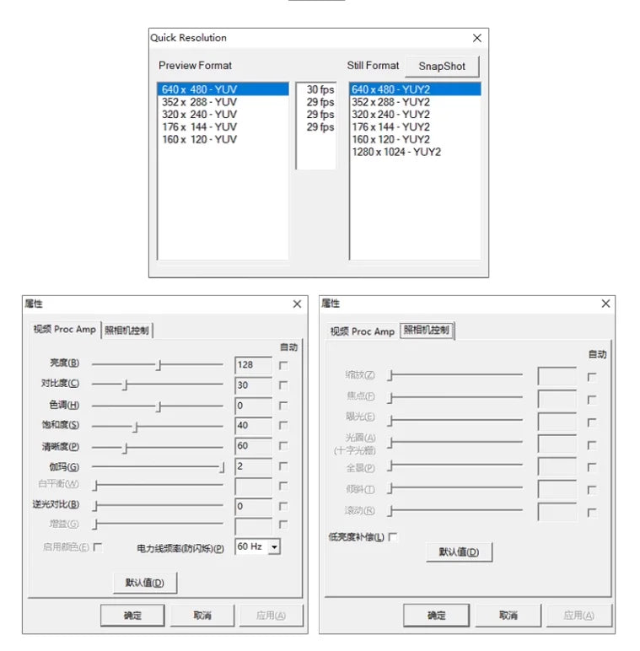Toggle auto checkbox for 逆光对比(B)
The width and height of the screenshot is (640, 651).
tap(283, 507)
